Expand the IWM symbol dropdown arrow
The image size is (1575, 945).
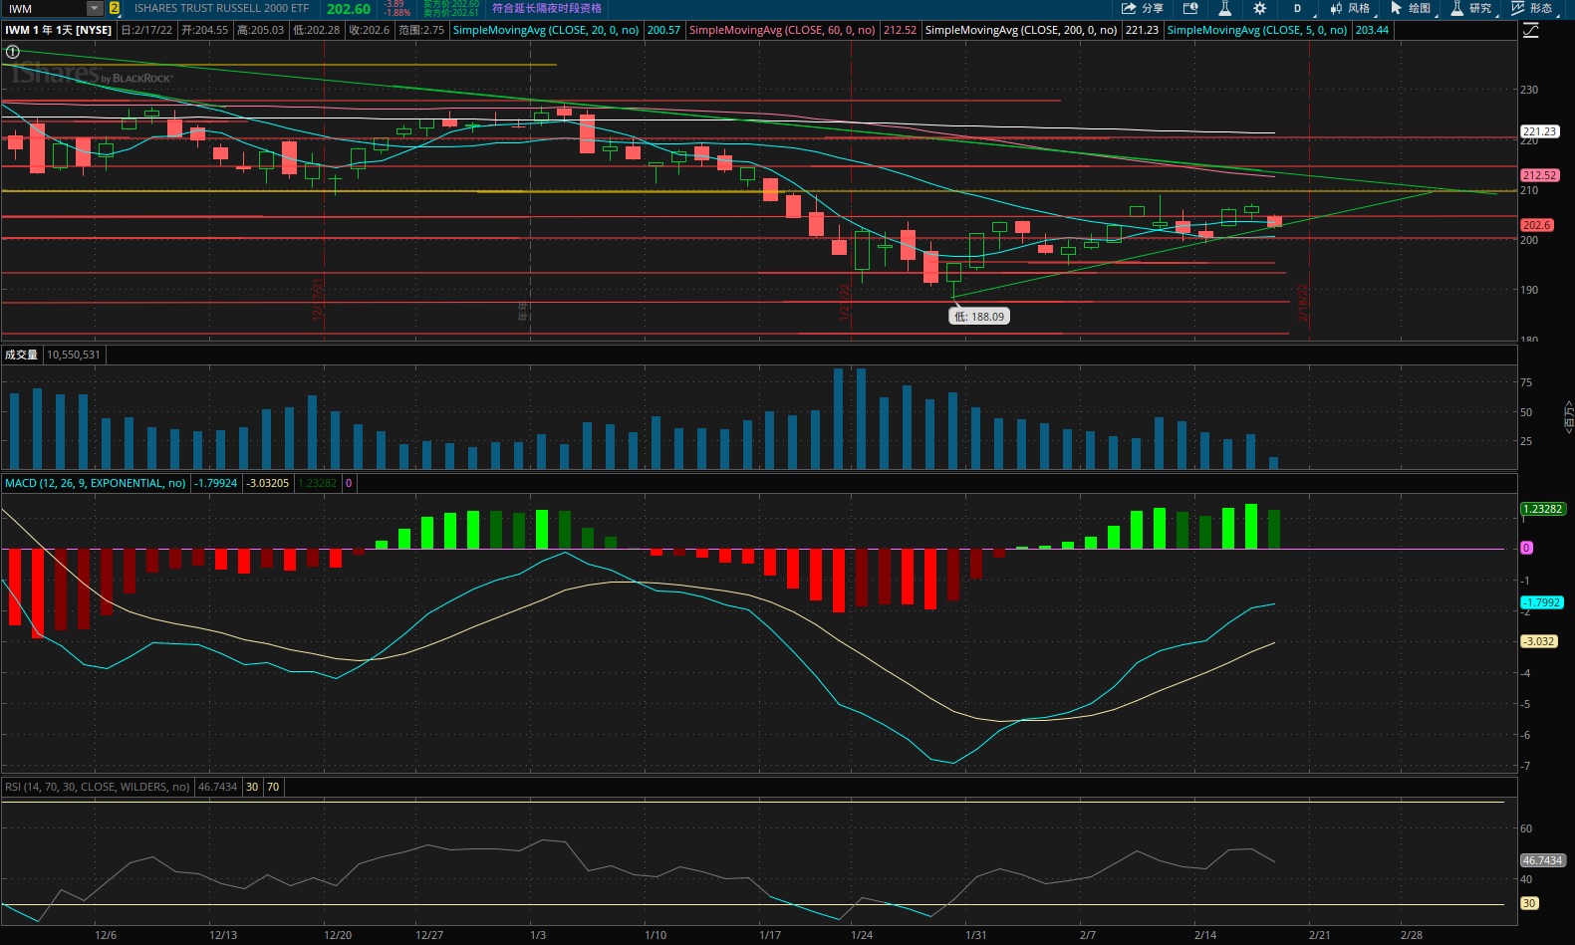[95, 8]
